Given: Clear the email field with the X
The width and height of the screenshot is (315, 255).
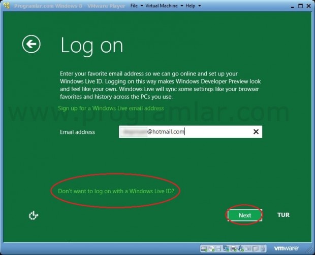Looking at the screenshot, I should tap(256, 131).
